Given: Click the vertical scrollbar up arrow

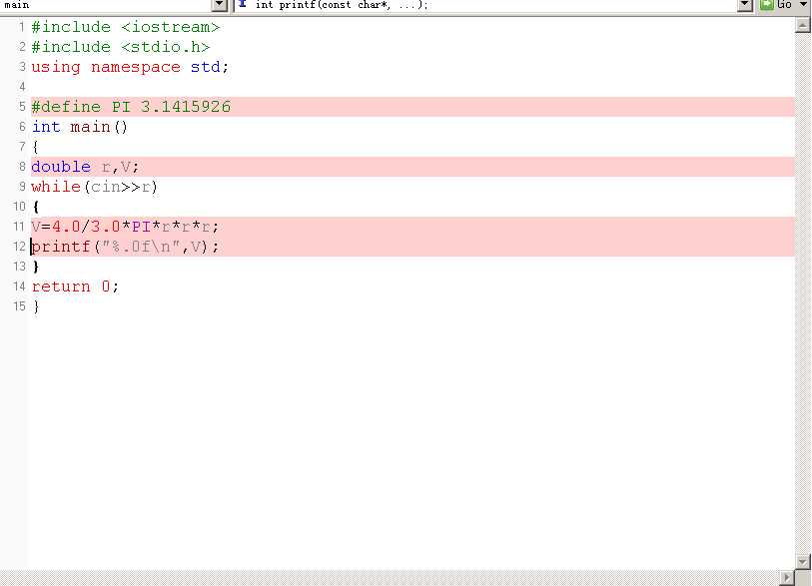Looking at the screenshot, I should point(802,25).
